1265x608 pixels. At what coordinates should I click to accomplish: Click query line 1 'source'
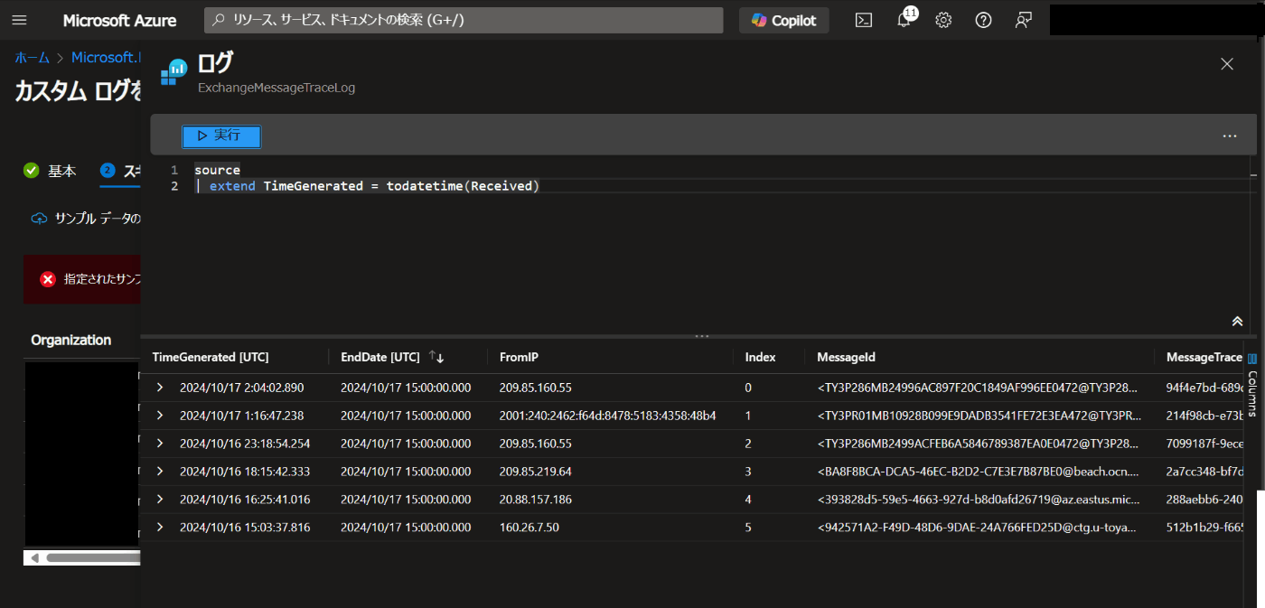pyautogui.click(x=217, y=170)
